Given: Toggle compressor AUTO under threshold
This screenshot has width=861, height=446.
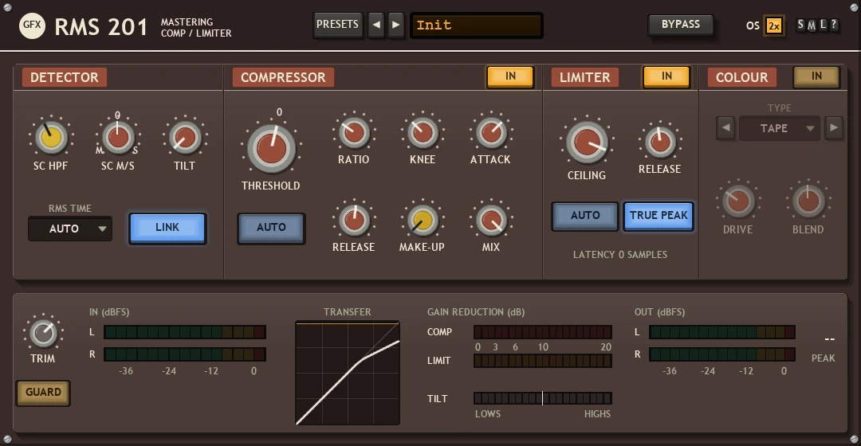Looking at the screenshot, I should tap(271, 228).
